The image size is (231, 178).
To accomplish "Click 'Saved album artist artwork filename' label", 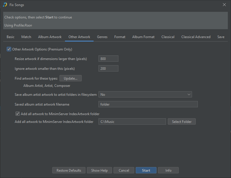I will pos(42,104).
